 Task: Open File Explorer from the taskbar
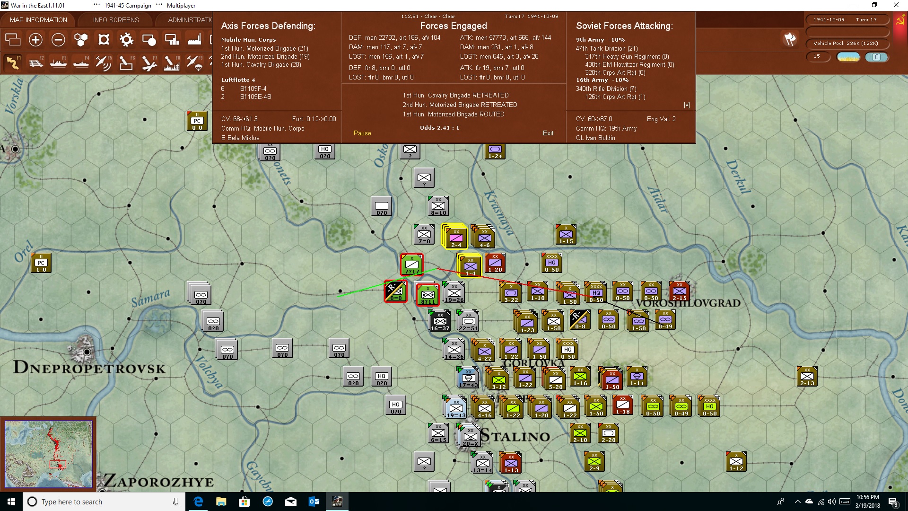pos(221,502)
